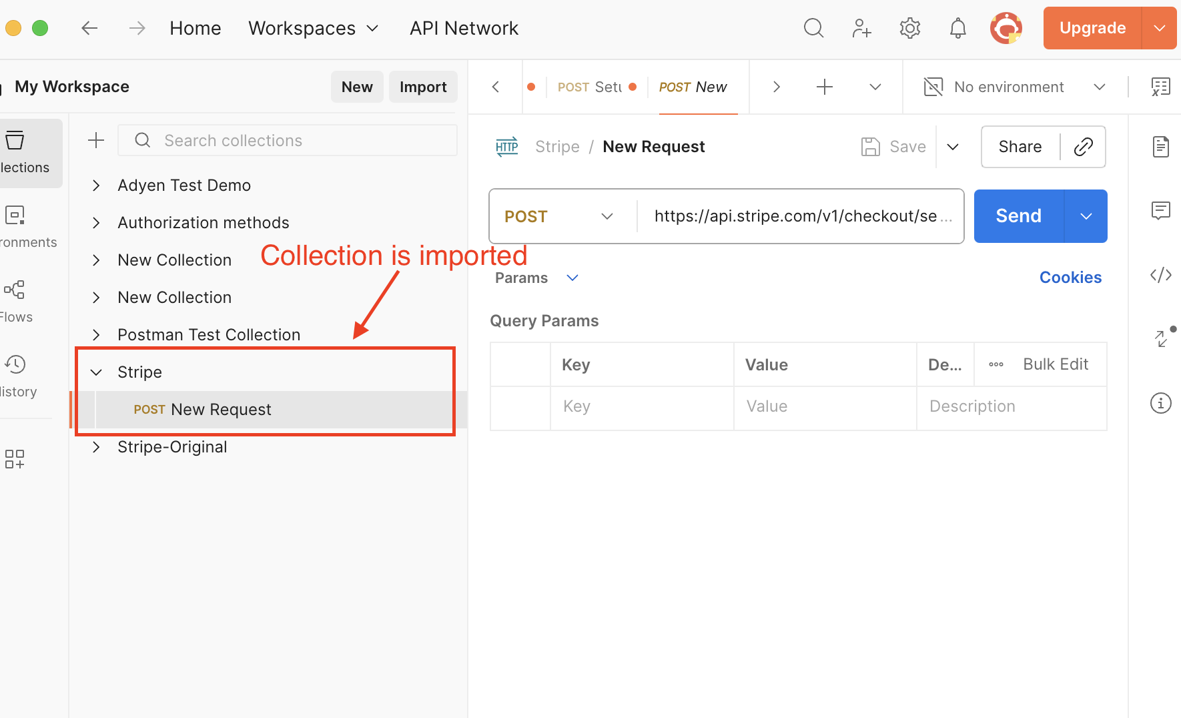
Task: Open the Workspaces dropdown
Action: pyautogui.click(x=314, y=28)
